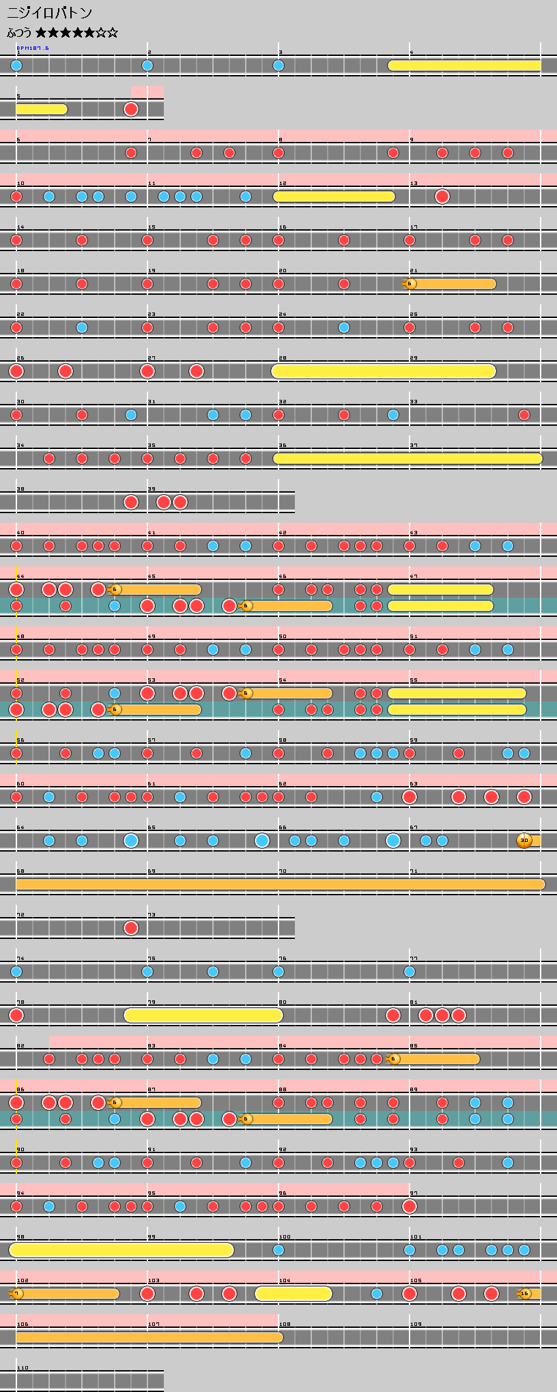
Task: Click the large red note starting measure 97
Action: [410, 1206]
